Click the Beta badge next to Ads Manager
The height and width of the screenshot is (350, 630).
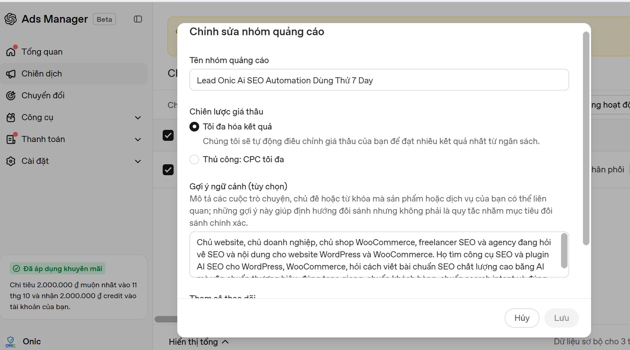pos(104,19)
